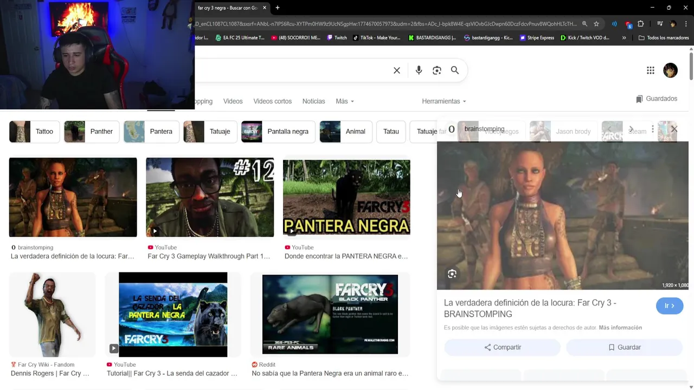Screen dimensions: 694x390
Task: Open 'EA FC 25 Ultimate T...' bookmark
Action: (240, 38)
